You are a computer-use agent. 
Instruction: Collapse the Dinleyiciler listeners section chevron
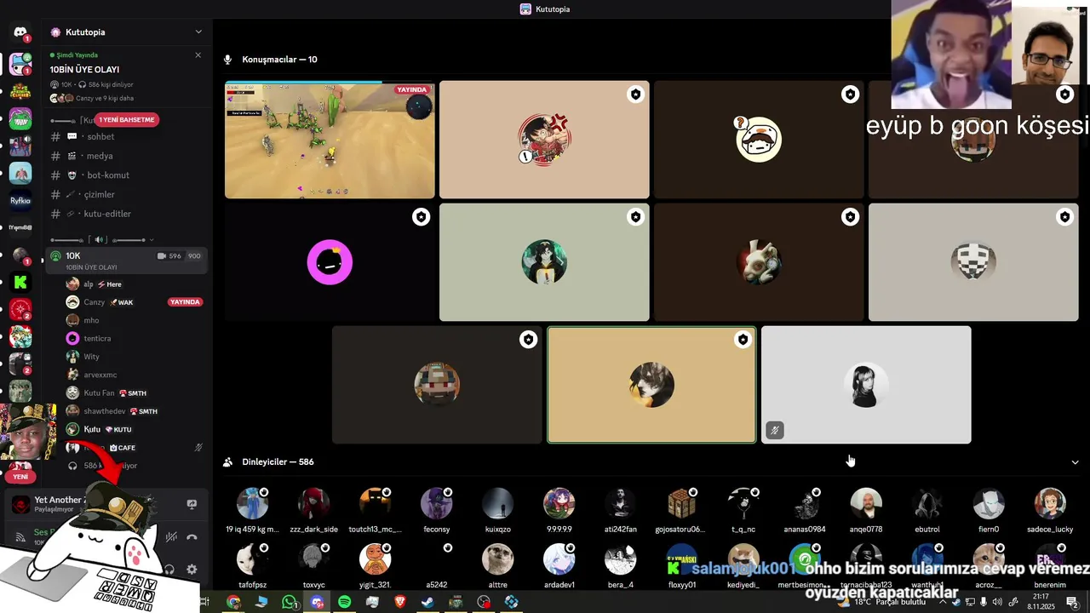1075,462
